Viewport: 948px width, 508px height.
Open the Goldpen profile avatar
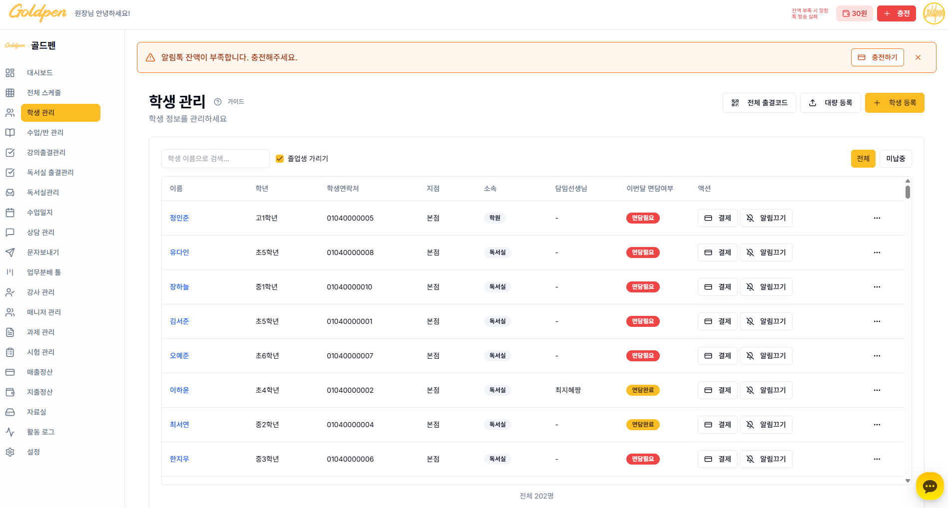pos(934,13)
